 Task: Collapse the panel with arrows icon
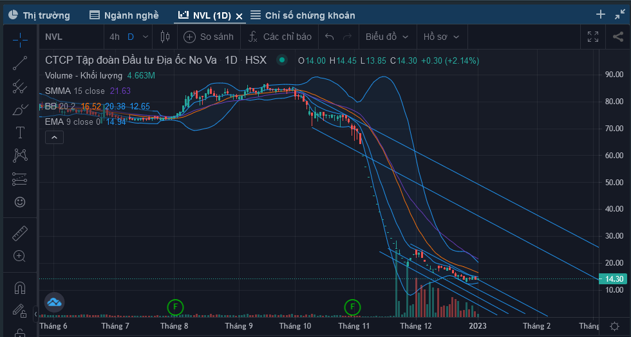point(619,15)
